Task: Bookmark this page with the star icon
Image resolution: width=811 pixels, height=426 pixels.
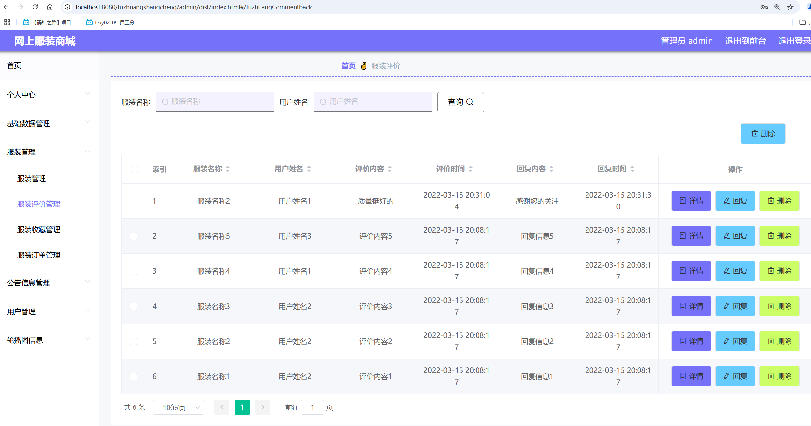Action: coord(790,7)
